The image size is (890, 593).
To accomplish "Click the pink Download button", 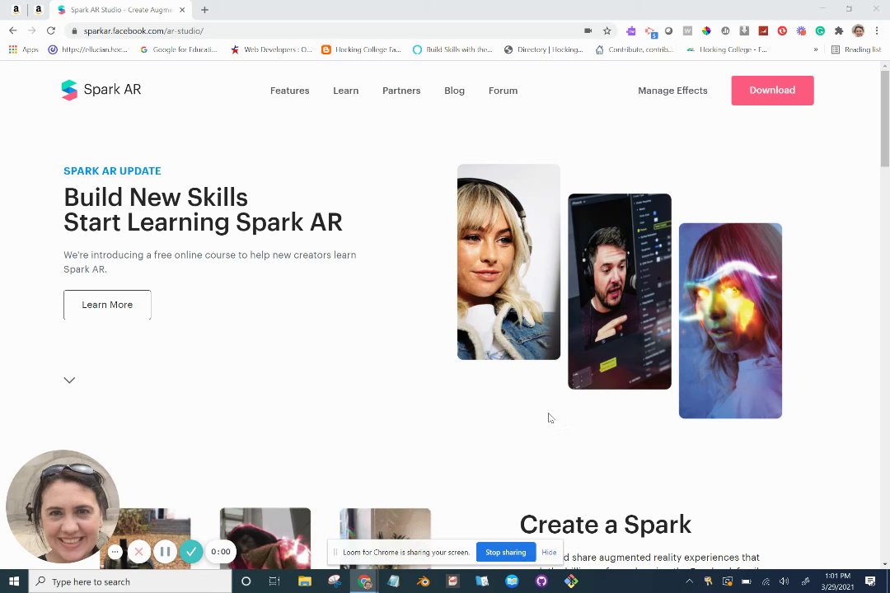I will click(x=772, y=91).
